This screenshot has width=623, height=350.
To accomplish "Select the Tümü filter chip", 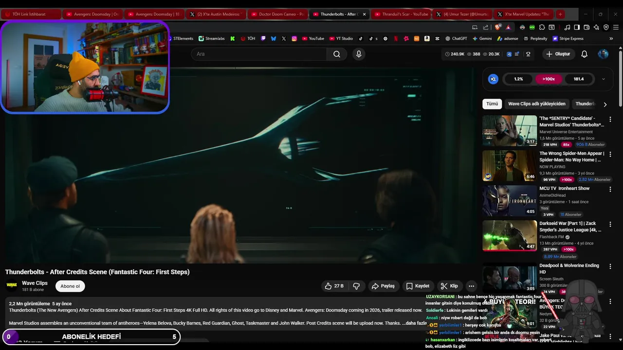I will point(492,104).
